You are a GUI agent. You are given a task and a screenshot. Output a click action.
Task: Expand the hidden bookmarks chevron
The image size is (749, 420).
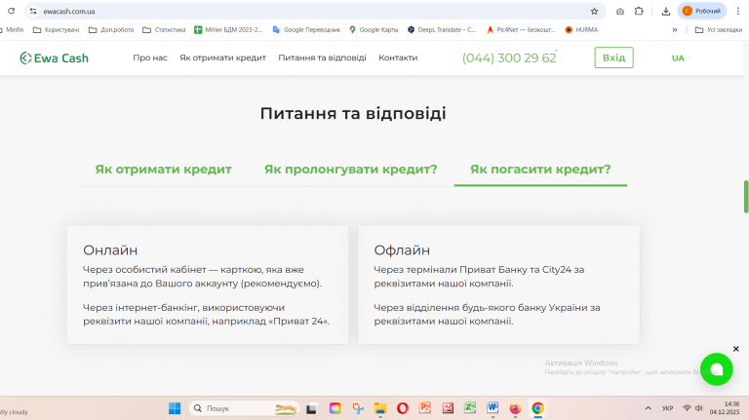[x=675, y=29]
